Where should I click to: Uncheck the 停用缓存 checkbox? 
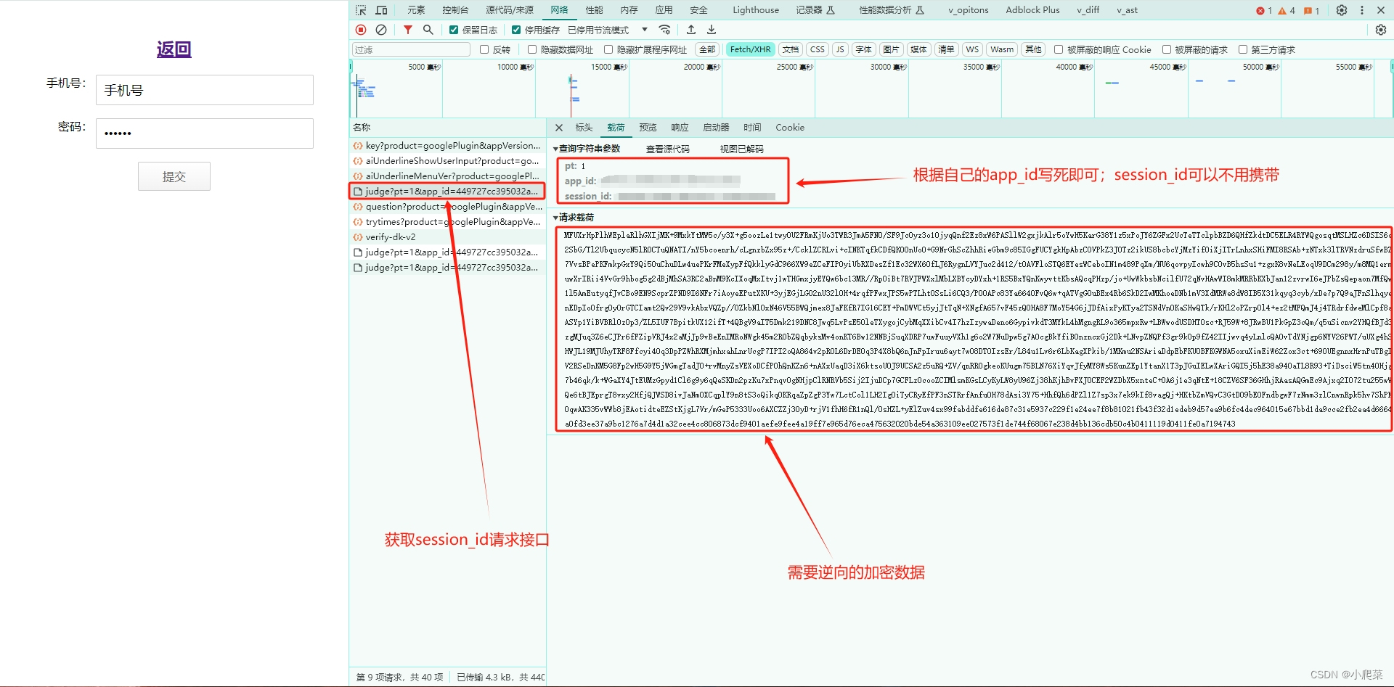[516, 30]
